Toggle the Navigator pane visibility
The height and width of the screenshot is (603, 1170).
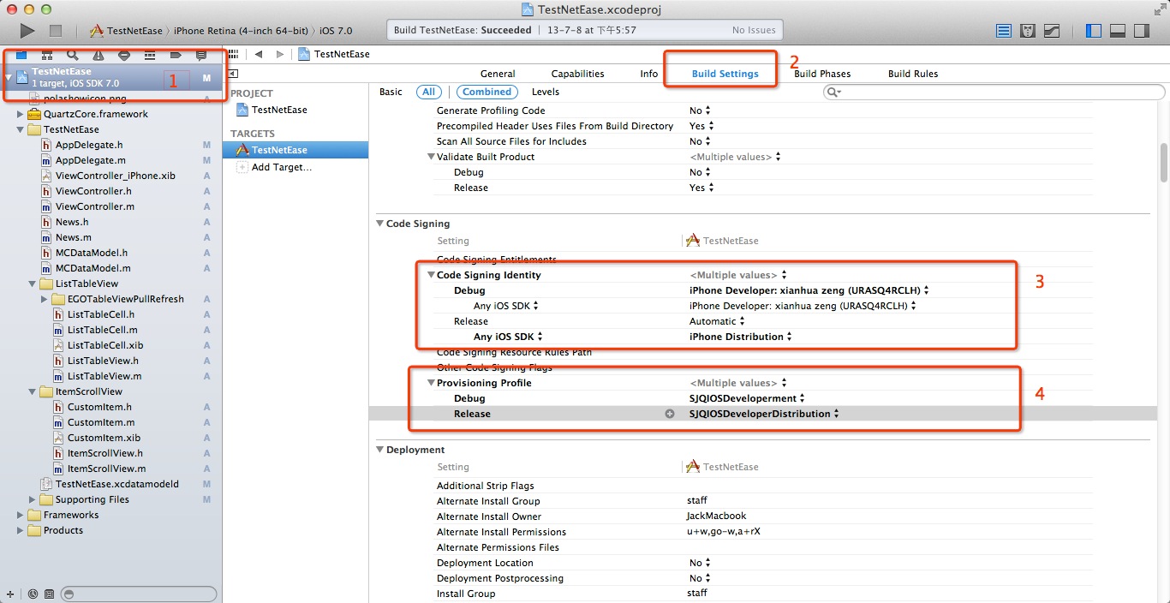[x=1094, y=31]
